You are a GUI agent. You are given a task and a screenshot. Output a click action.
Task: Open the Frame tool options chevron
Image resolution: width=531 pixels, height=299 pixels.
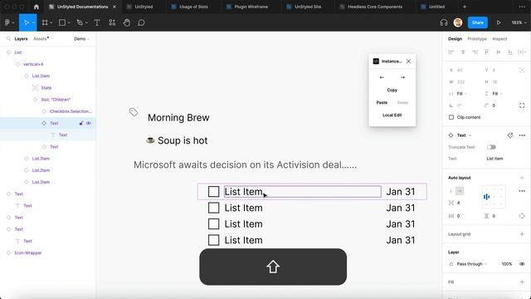click(x=51, y=22)
